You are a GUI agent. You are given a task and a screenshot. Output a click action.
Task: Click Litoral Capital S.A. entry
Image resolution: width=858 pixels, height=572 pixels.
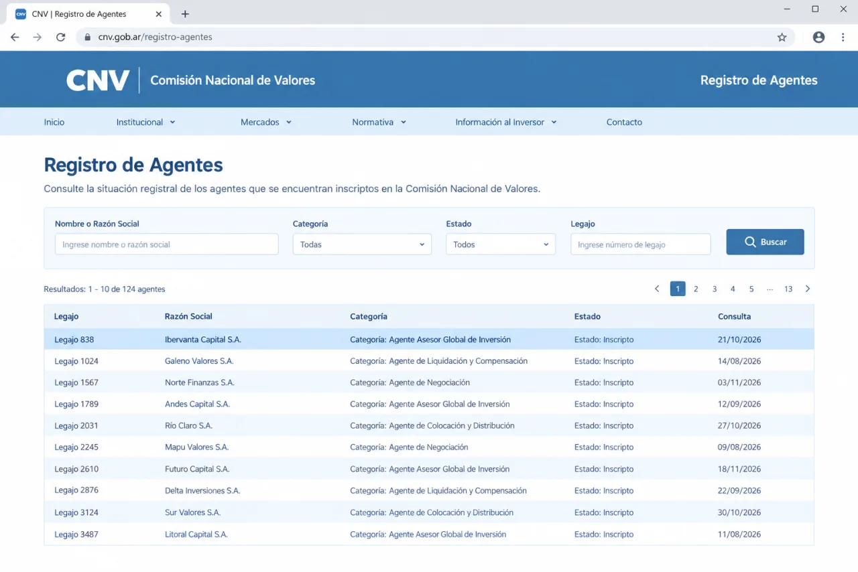click(x=196, y=534)
